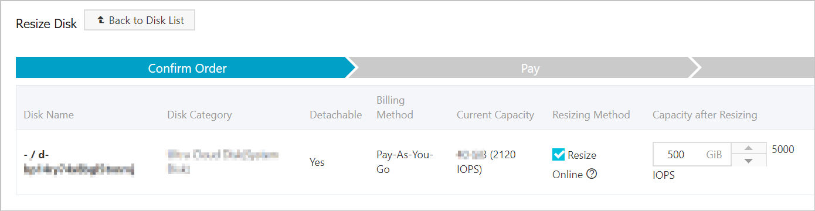Image resolution: width=815 pixels, height=211 pixels.
Task: Select the Pay step tab
Action: coord(530,68)
